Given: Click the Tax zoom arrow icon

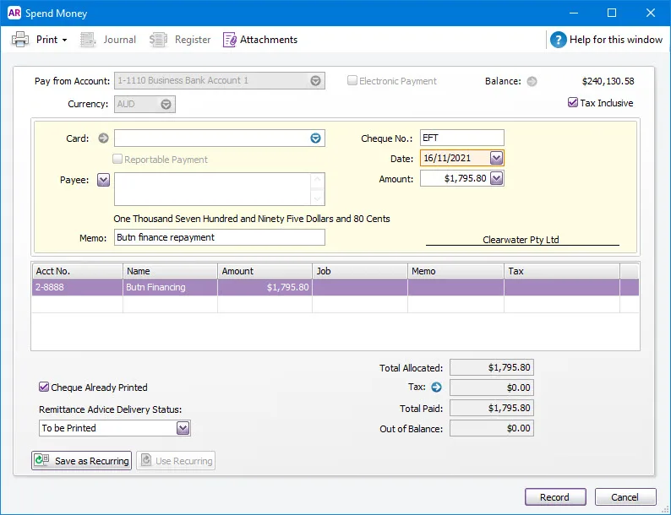Looking at the screenshot, I should click(x=436, y=388).
